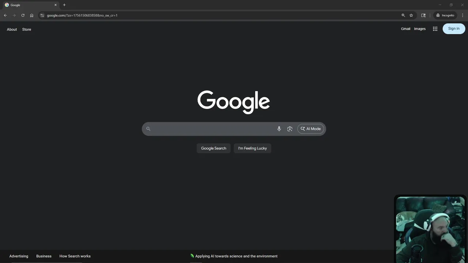Open the Google apps grid
This screenshot has width=468, height=263.
(435, 28)
